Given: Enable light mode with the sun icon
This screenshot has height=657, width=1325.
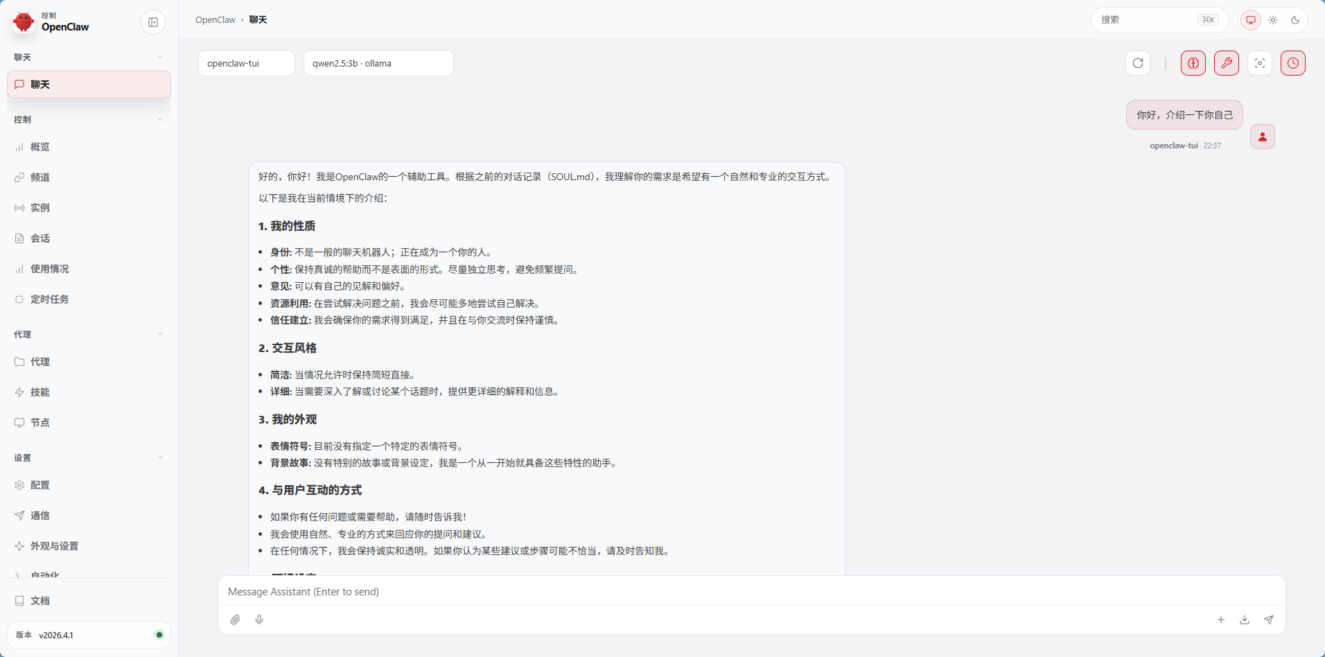Looking at the screenshot, I should 1273,20.
